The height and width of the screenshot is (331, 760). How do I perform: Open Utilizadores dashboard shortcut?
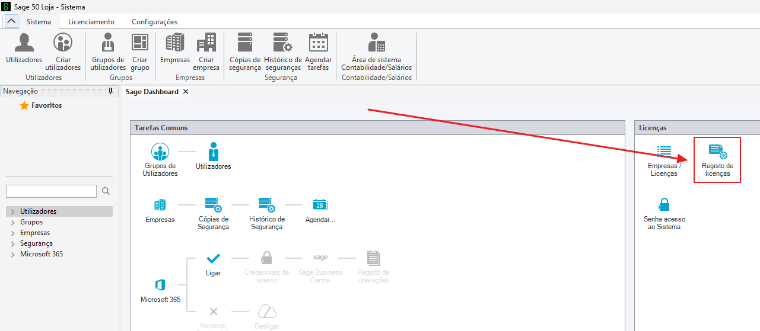coord(214,156)
